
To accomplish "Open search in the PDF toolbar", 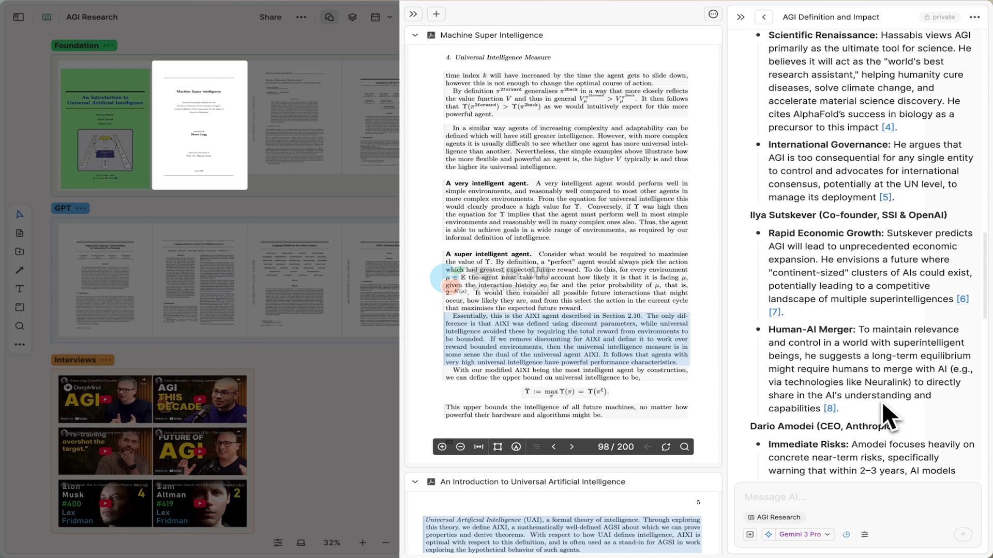I will pyautogui.click(x=684, y=447).
